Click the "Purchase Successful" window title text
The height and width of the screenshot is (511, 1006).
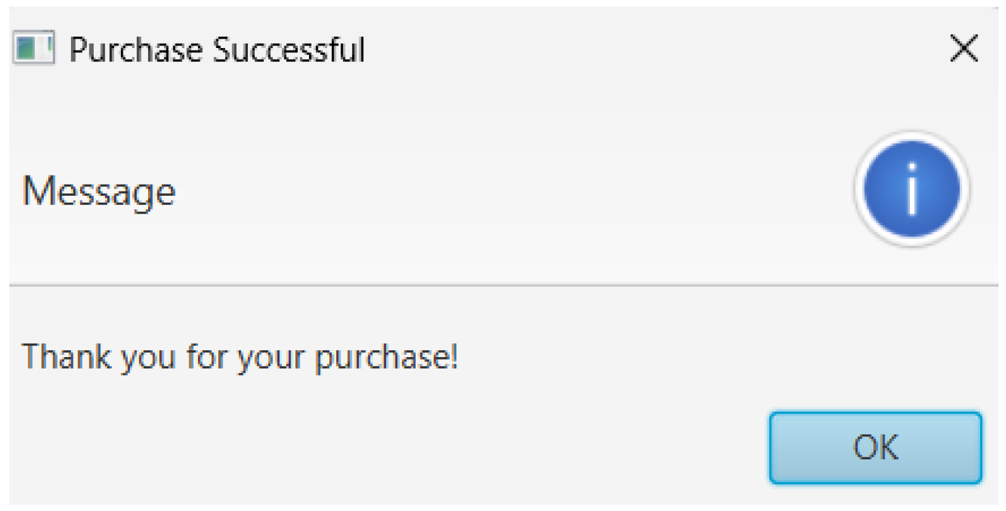(216, 50)
